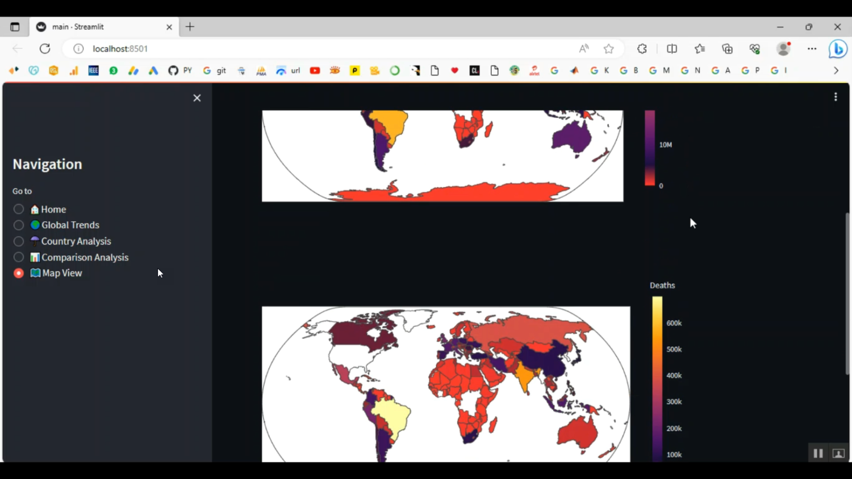This screenshot has height=479, width=852.
Task: Close the Streamlit navigation sidebar
Action: tap(197, 98)
